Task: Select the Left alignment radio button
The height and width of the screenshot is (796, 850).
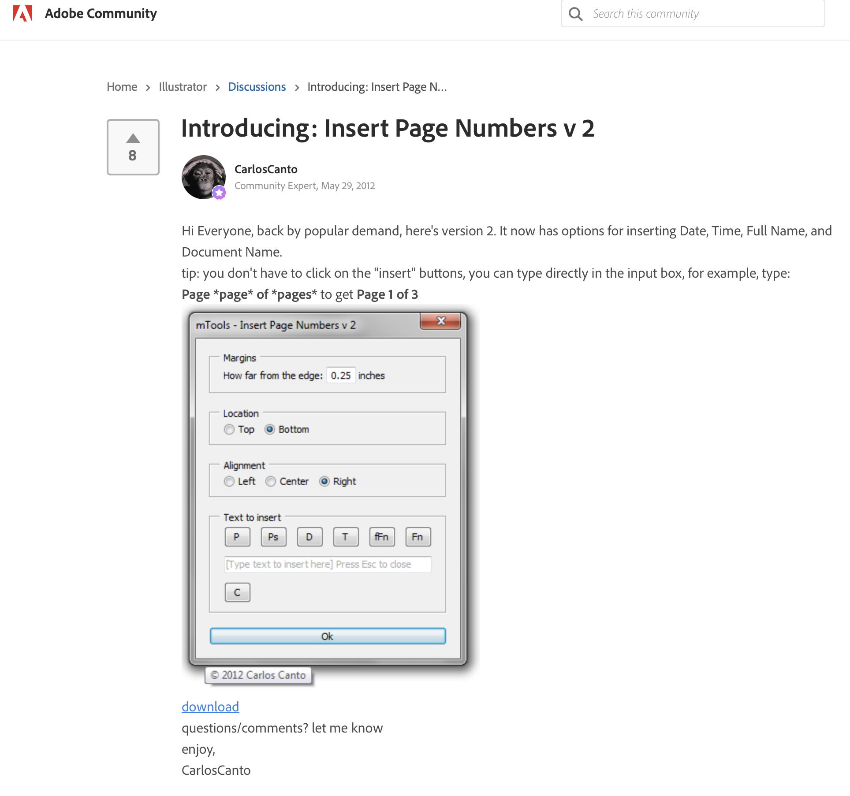Action: tap(229, 481)
